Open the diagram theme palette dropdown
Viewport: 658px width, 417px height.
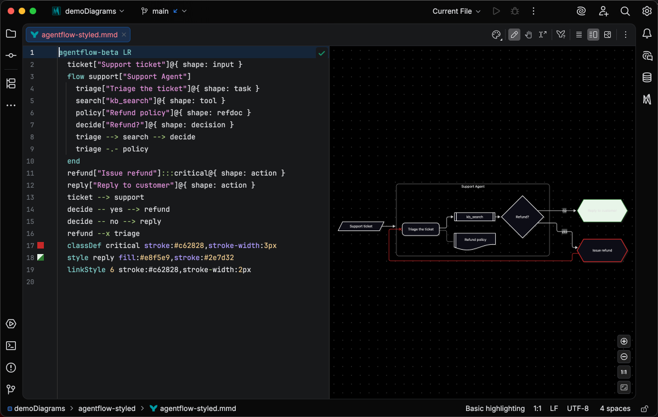[496, 35]
